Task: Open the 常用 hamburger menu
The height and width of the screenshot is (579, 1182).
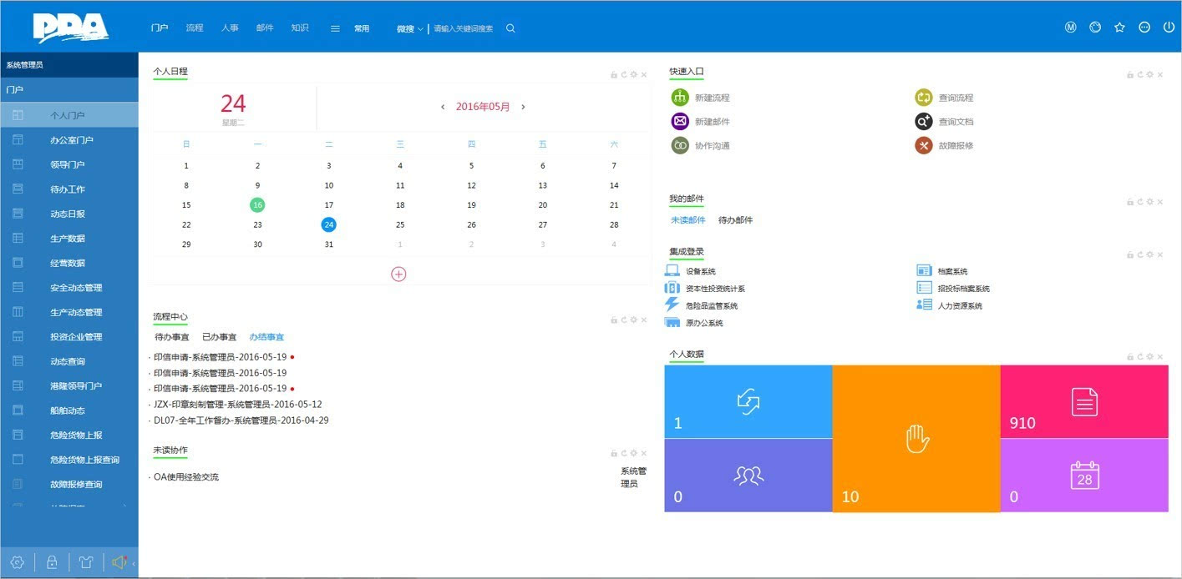Action: 335,28
